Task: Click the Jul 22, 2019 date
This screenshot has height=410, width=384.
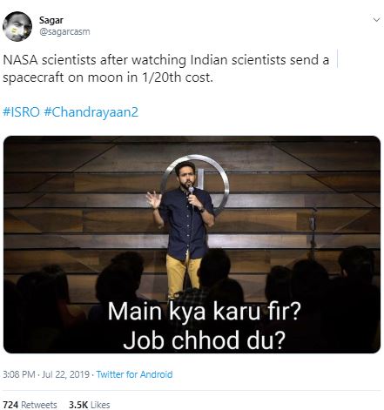Action: point(65,374)
